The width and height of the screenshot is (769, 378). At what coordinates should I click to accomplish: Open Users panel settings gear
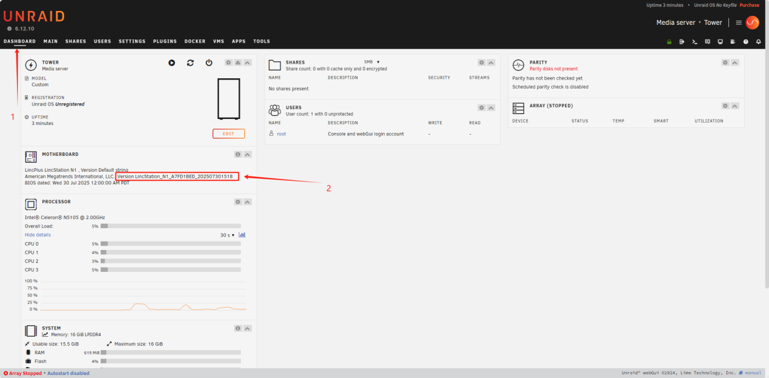tap(481, 107)
